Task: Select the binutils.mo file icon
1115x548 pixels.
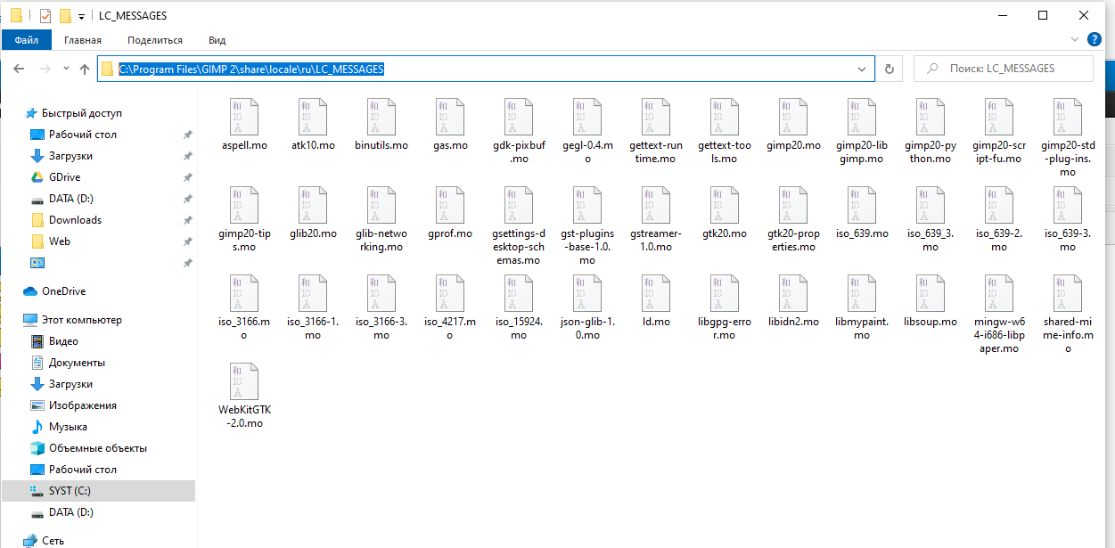Action: coord(381,116)
